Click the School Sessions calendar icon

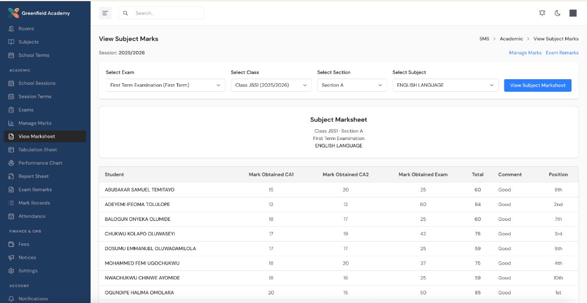pyautogui.click(x=11, y=83)
